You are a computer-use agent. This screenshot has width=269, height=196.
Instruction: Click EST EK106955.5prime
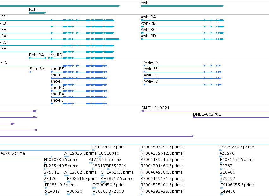(x=237, y=185)
